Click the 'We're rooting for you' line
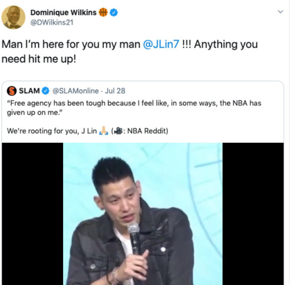The height and width of the screenshot is (285, 291). tap(52, 131)
